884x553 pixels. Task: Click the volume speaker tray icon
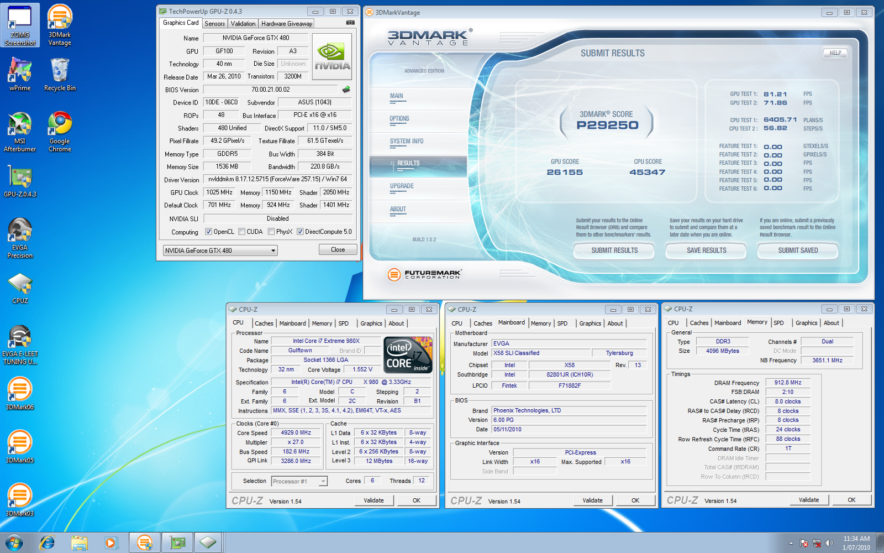(x=829, y=543)
